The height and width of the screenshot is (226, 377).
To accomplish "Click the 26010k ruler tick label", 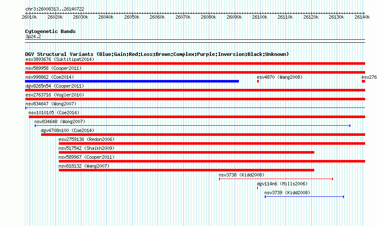I will coord(29,17).
